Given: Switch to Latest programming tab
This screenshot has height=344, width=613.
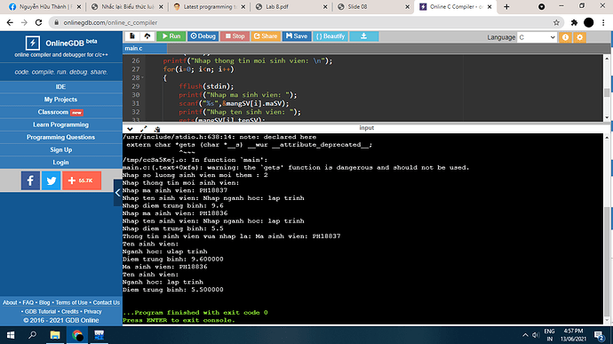Looking at the screenshot, I should click(x=209, y=6).
